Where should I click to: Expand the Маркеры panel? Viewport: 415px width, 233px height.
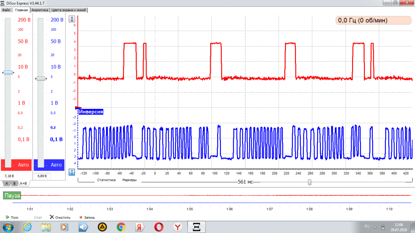coord(129,180)
